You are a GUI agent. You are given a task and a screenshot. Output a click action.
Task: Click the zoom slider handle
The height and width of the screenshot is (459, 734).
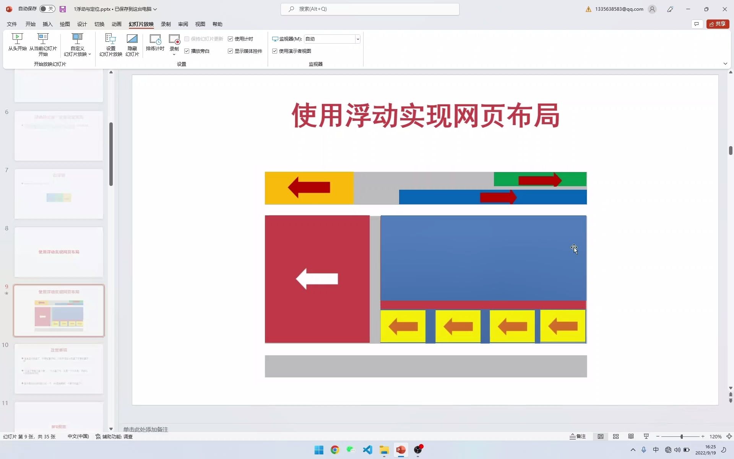[x=682, y=436]
